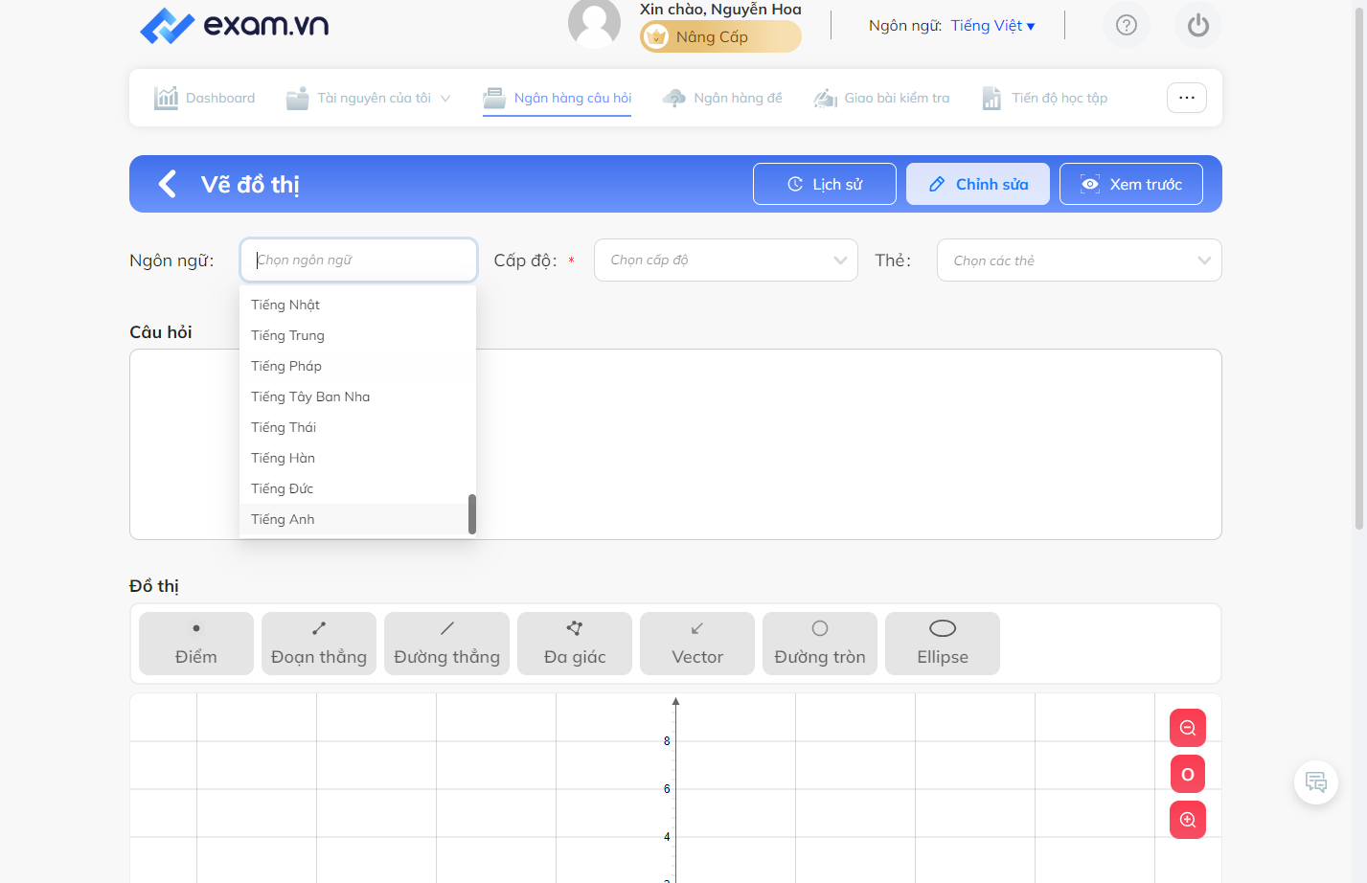Click the Lịch sử history button

(825, 184)
